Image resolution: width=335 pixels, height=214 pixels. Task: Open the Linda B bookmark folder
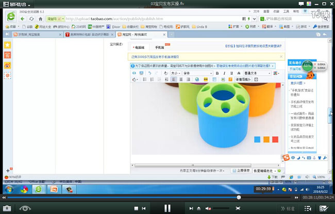click(x=199, y=27)
